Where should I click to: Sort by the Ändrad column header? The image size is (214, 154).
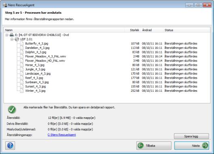click(152, 30)
